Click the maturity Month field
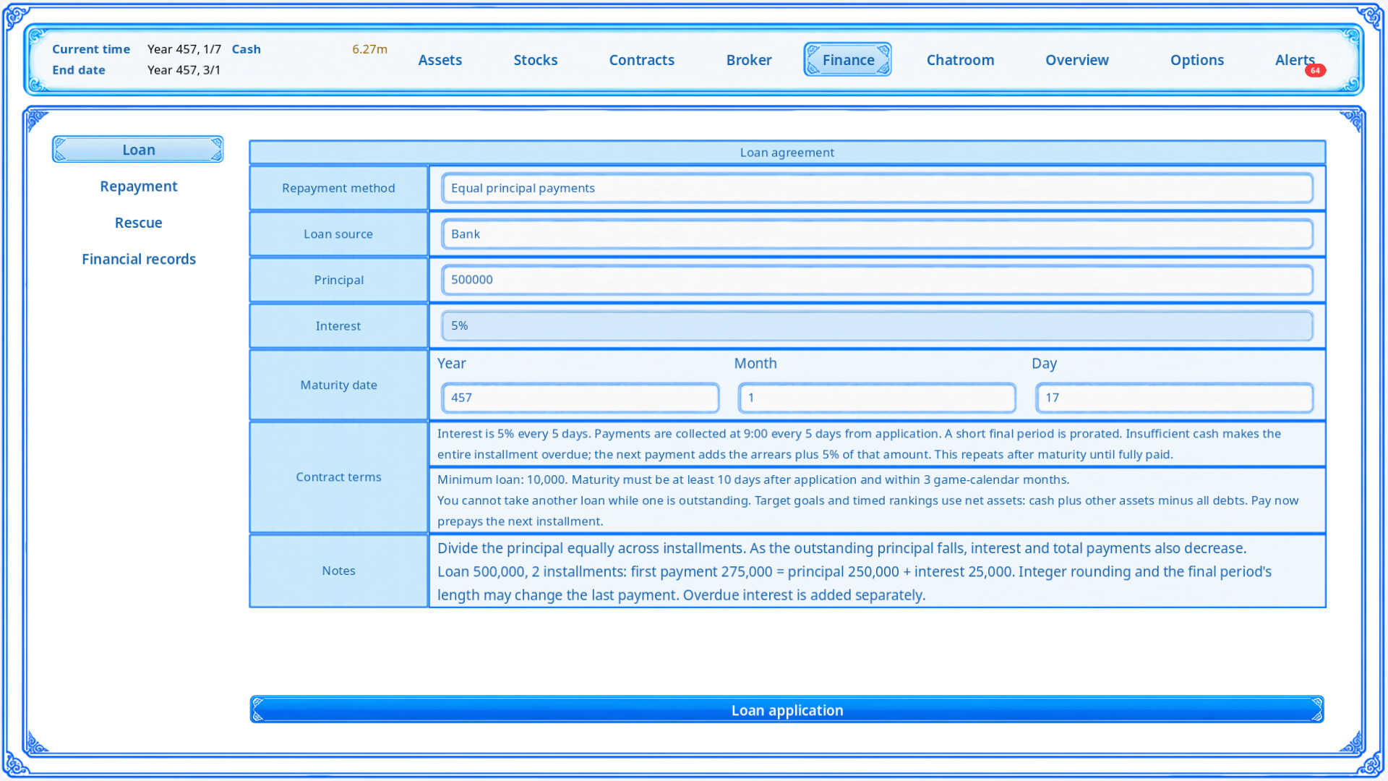 click(x=877, y=398)
